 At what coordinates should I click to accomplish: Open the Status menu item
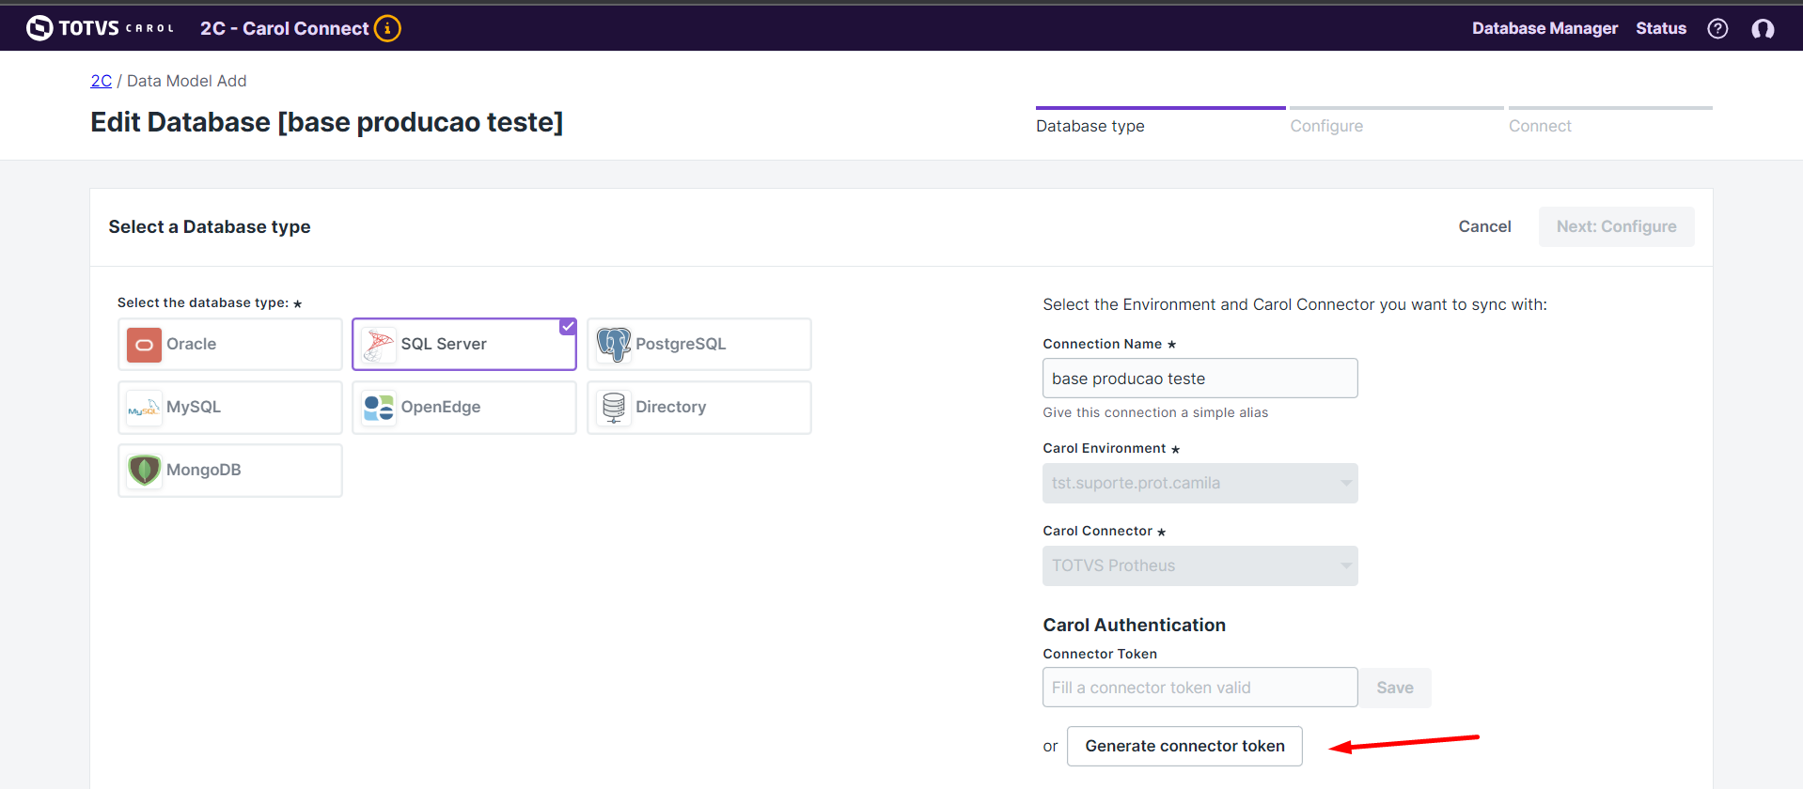click(1660, 28)
